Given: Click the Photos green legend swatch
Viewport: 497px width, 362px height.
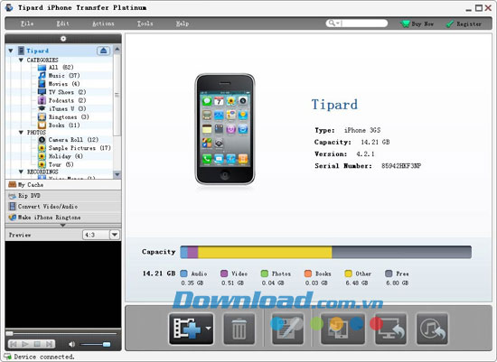Looking at the screenshot, I should (x=265, y=274).
